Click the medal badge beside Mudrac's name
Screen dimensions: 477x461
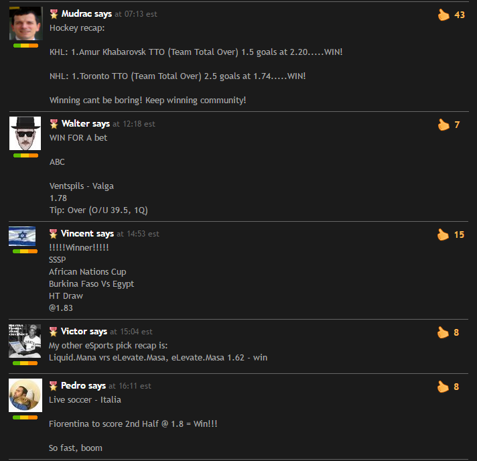(54, 14)
